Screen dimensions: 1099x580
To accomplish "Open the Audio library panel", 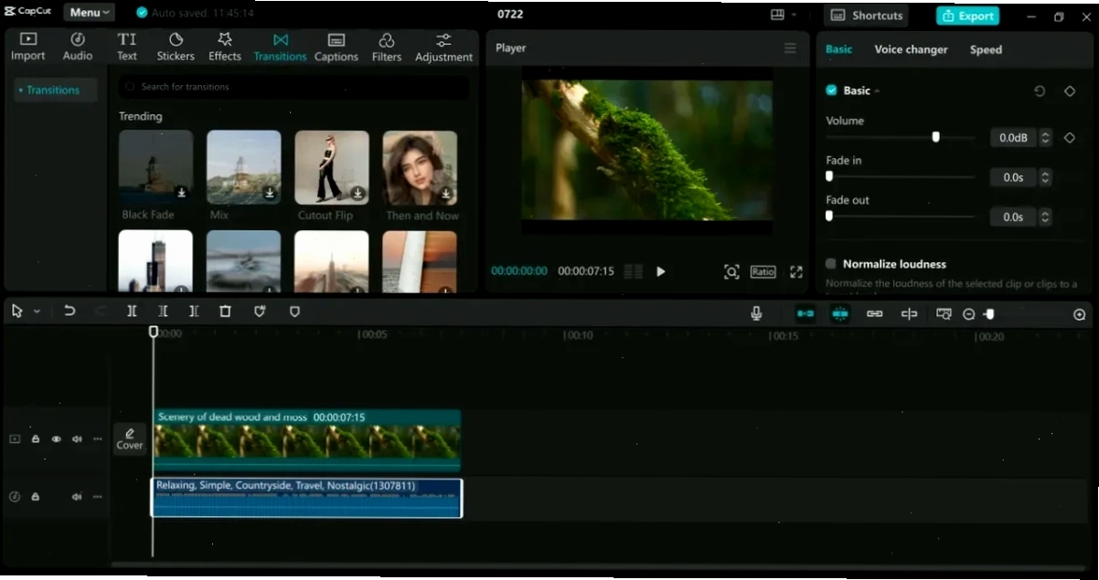I will click(x=78, y=47).
